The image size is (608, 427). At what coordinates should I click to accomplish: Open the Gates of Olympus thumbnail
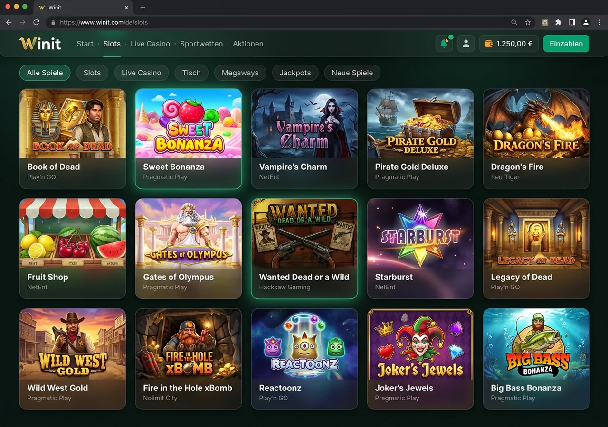pyautogui.click(x=189, y=233)
